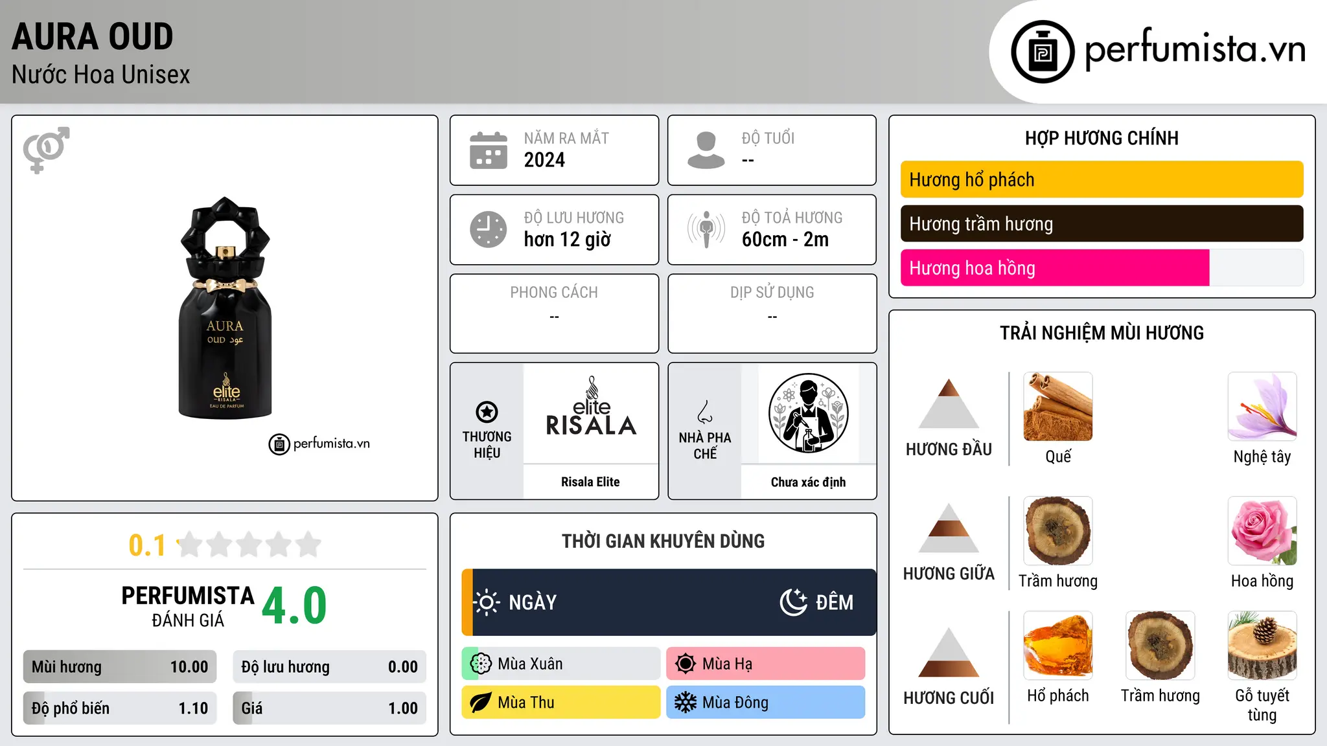Select the person icon beside Độ tuổi

(x=706, y=150)
